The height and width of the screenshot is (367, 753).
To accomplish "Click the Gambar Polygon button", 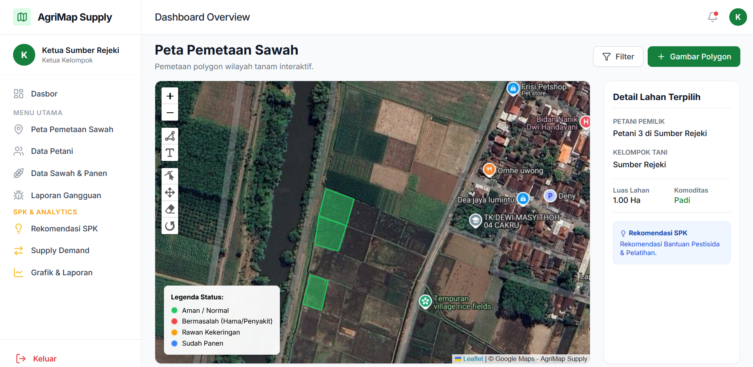I will click(x=694, y=57).
